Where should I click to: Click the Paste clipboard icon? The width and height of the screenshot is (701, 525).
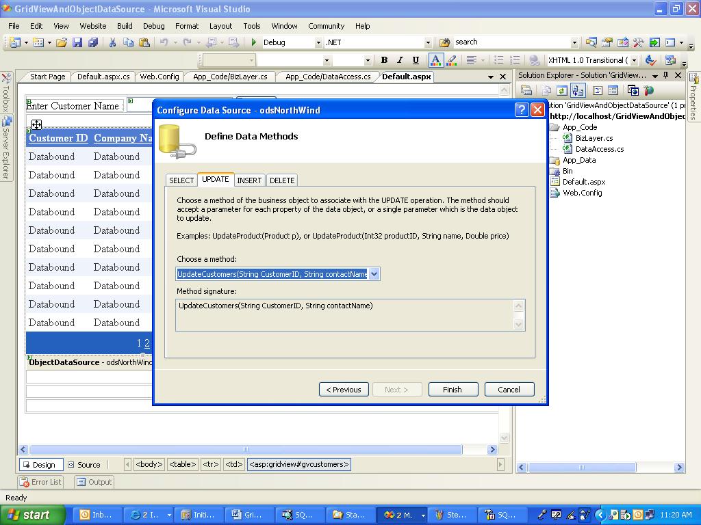point(144,42)
